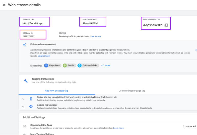
Task: Switch to Use existing on-page tag tab
Action: 132,91
